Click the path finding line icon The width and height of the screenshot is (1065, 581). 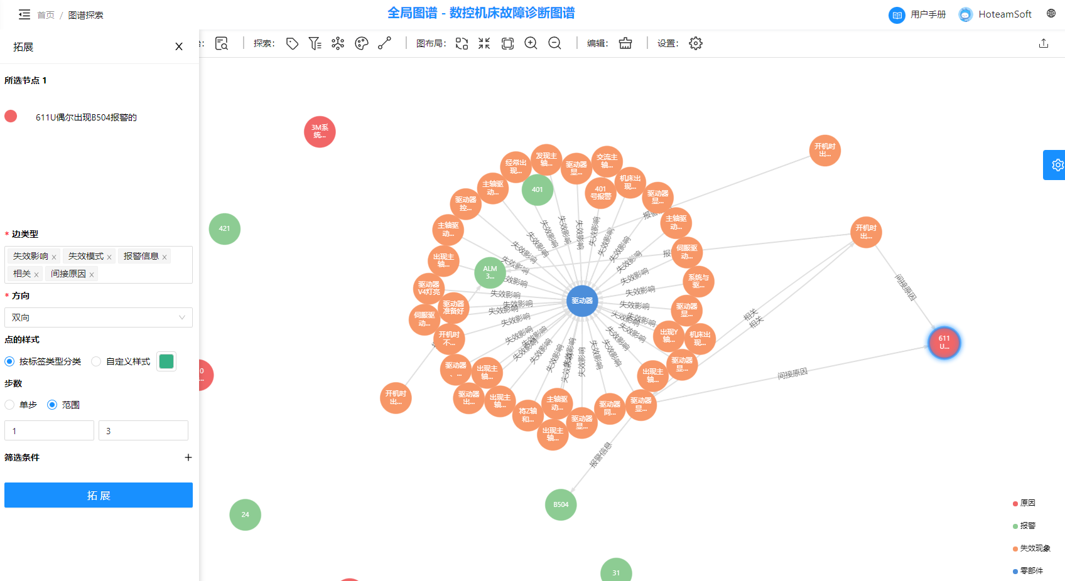tap(384, 43)
